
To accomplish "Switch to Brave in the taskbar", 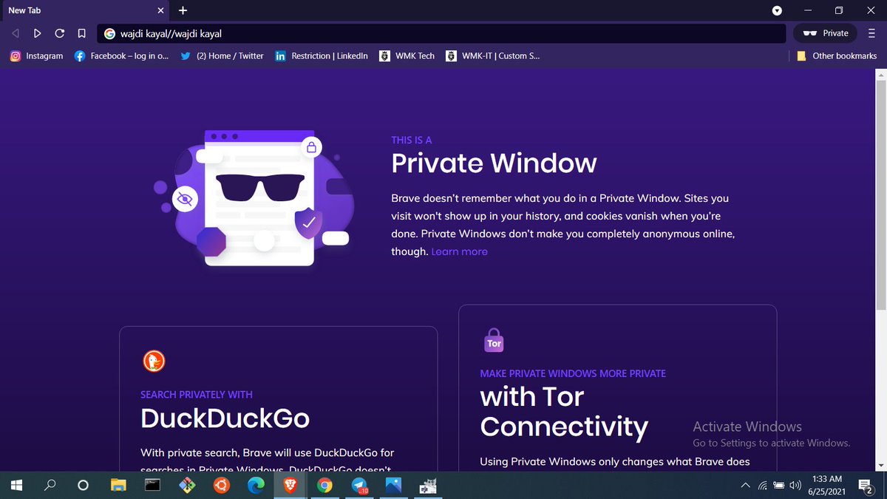I will click(x=290, y=485).
